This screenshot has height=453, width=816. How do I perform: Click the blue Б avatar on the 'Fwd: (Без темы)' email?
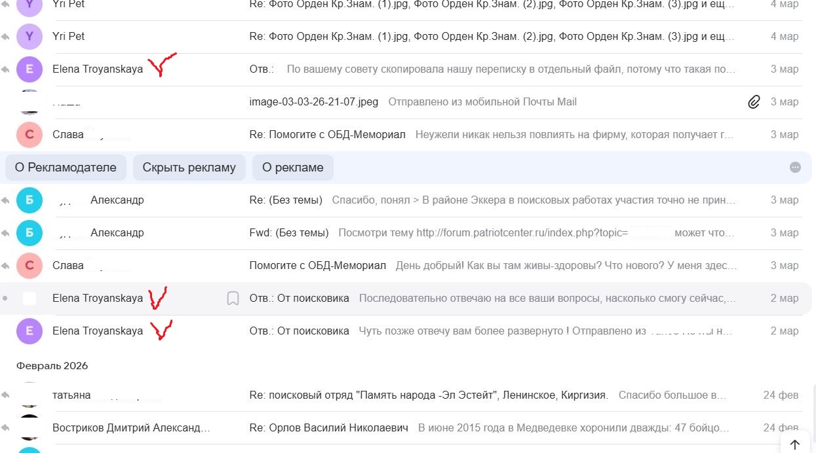[x=29, y=233]
